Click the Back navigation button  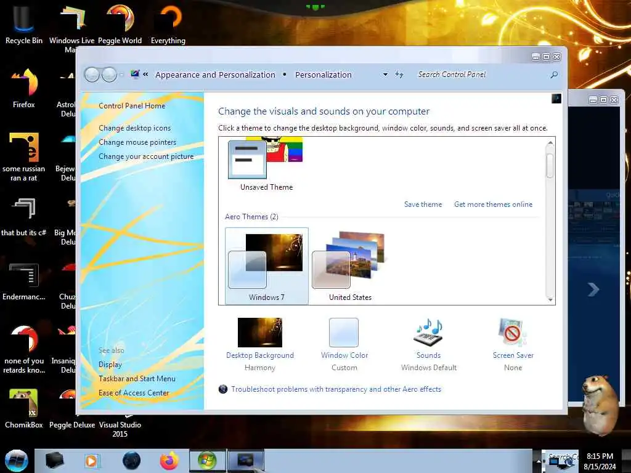click(92, 75)
